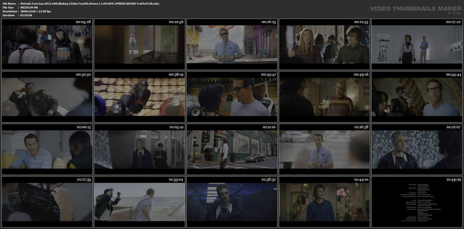
Task: Open the thumbnail at 01:38:32
Action: (x=232, y=202)
